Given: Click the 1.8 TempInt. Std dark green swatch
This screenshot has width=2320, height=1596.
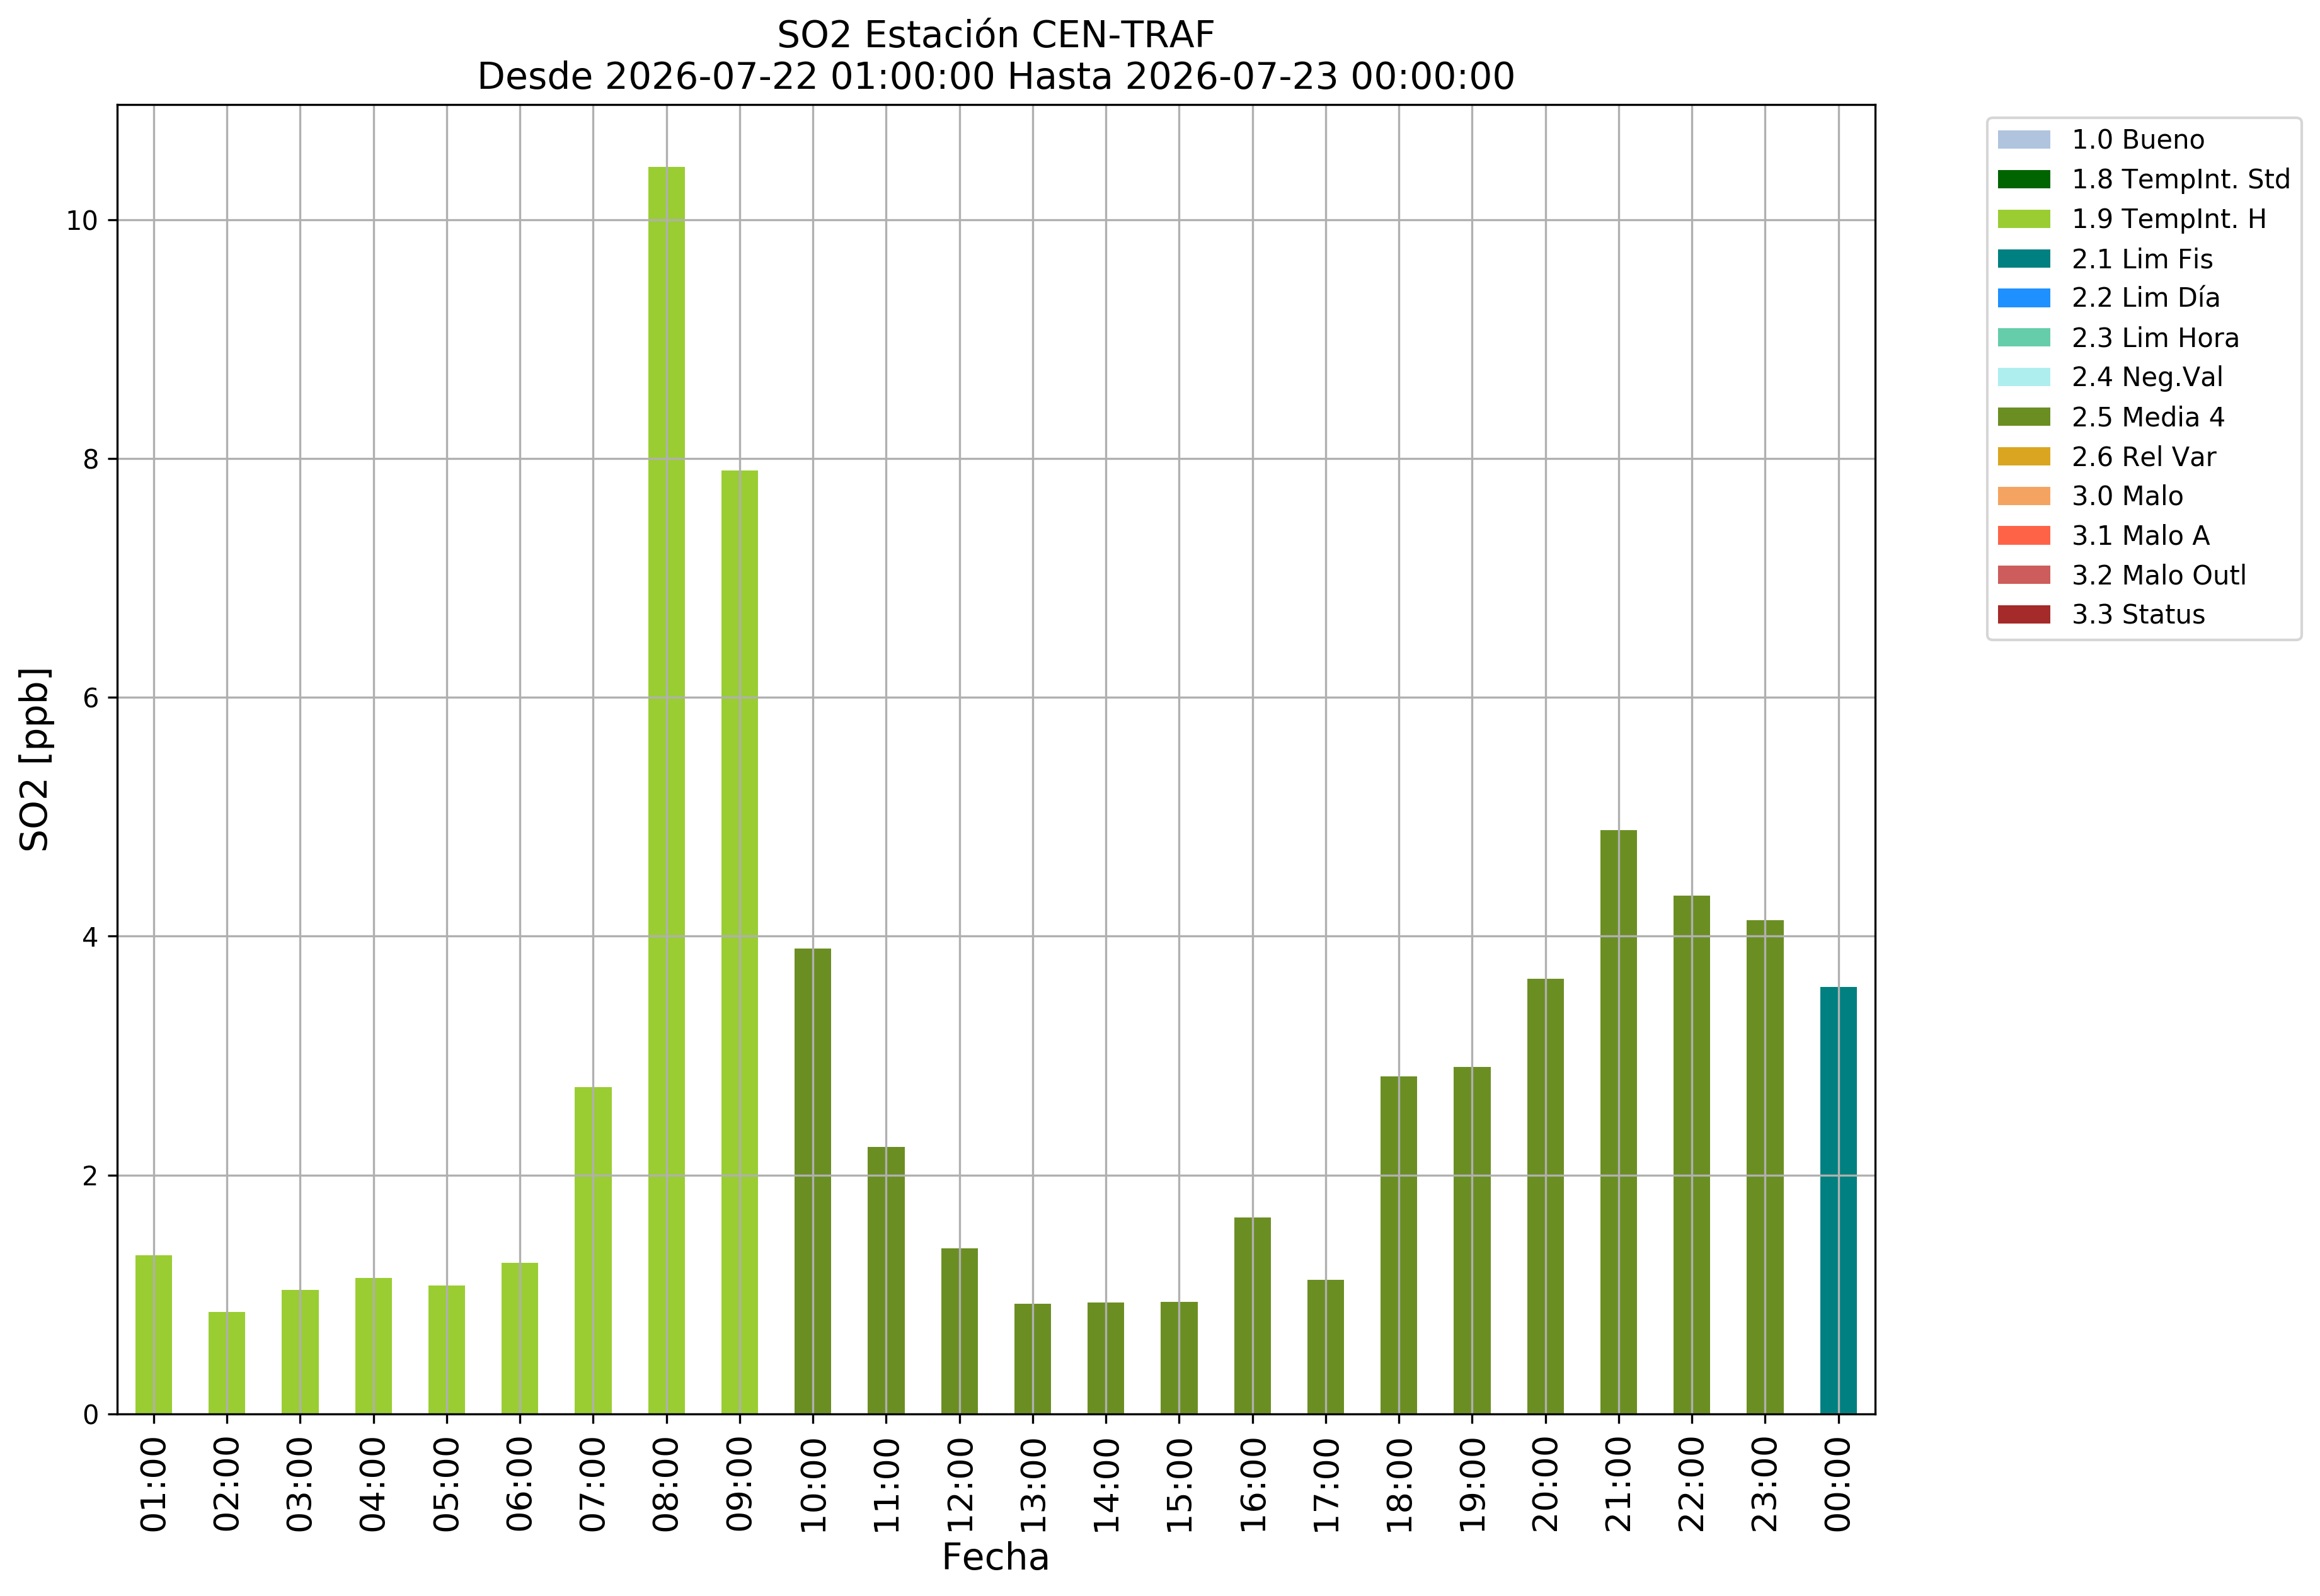Looking at the screenshot, I should tap(2023, 180).
